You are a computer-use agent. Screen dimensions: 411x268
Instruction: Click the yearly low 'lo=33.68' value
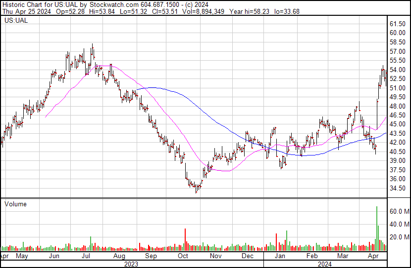coord(287,11)
